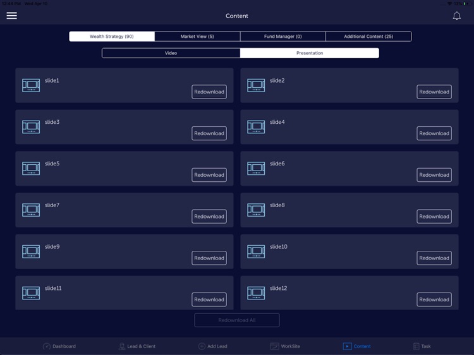Click the slide10 presentation icon
This screenshot has height=355, width=474.
coord(256,251)
